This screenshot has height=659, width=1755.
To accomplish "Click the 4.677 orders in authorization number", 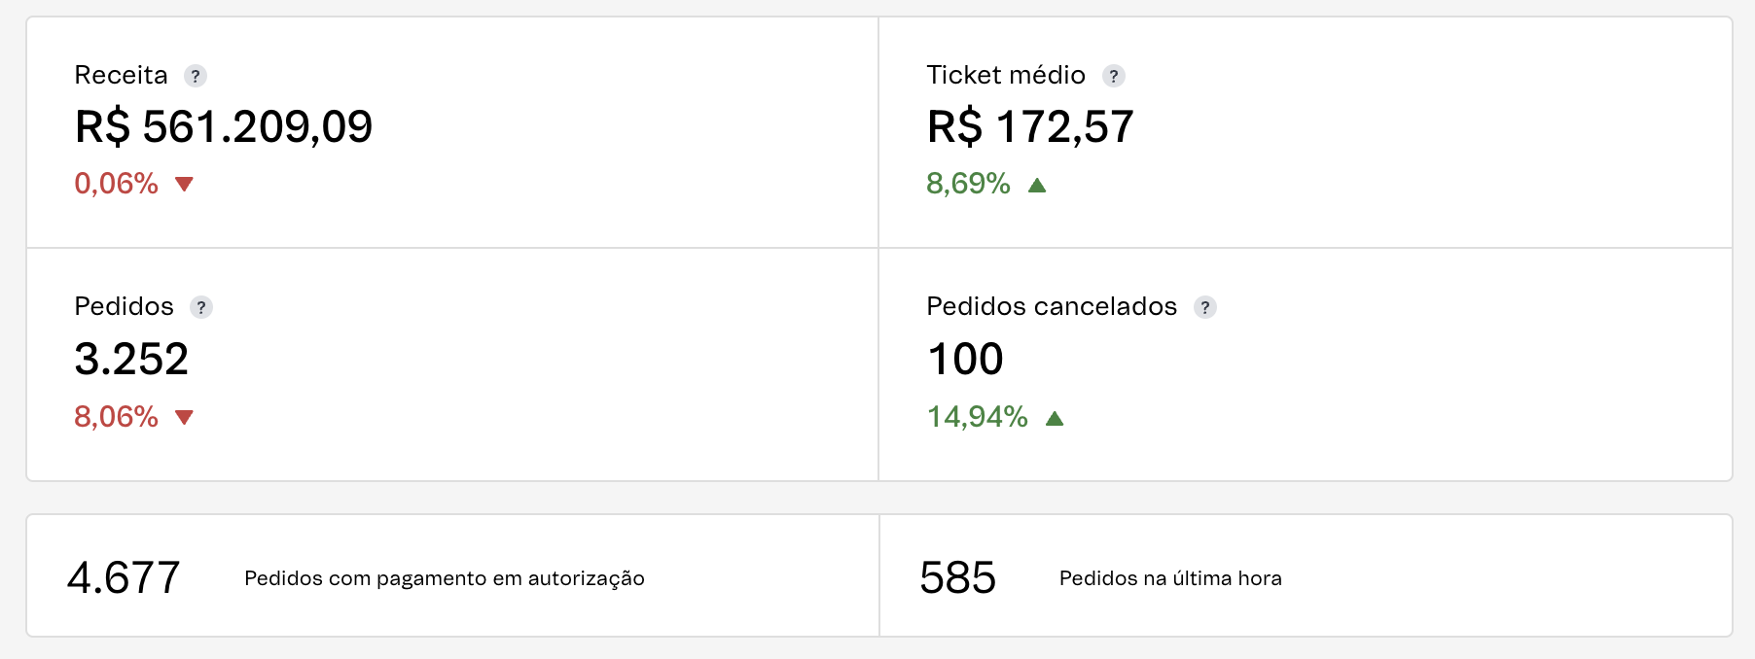I will (124, 578).
